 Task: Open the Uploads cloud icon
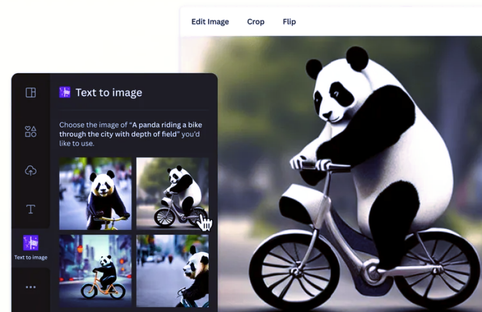[31, 170]
